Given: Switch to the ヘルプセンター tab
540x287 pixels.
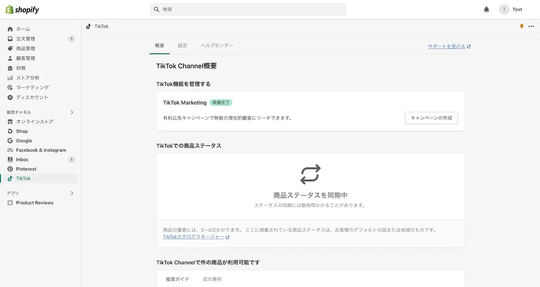Looking at the screenshot, I should click(217, 45).
